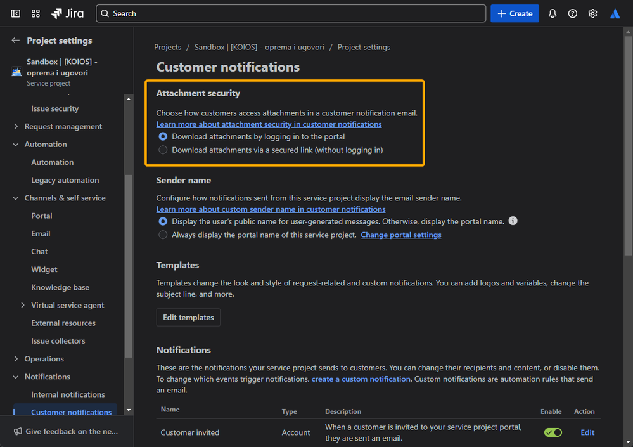Screen dimensions: 633x447
Task: Collapse the Channels & self service section
Action: (16, 198)
